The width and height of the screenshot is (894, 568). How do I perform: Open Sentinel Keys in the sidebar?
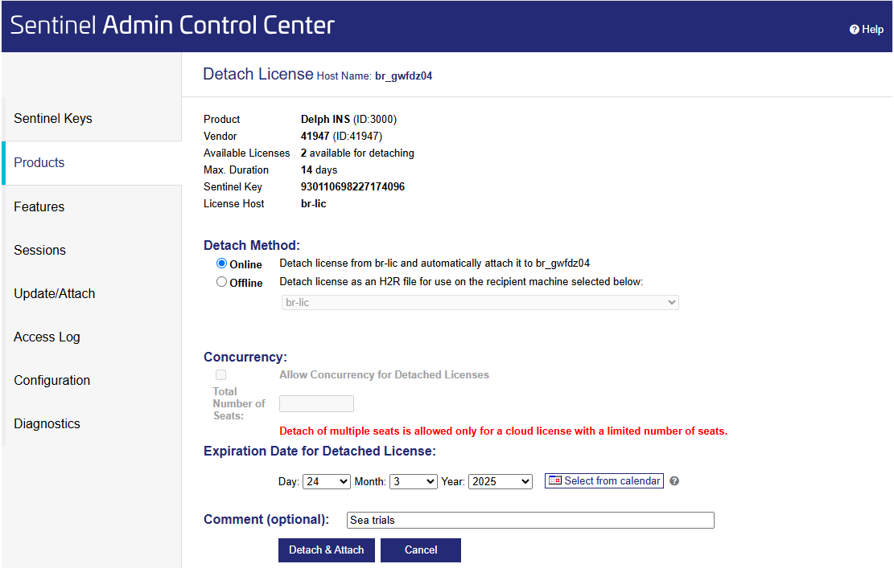point(53,119)
